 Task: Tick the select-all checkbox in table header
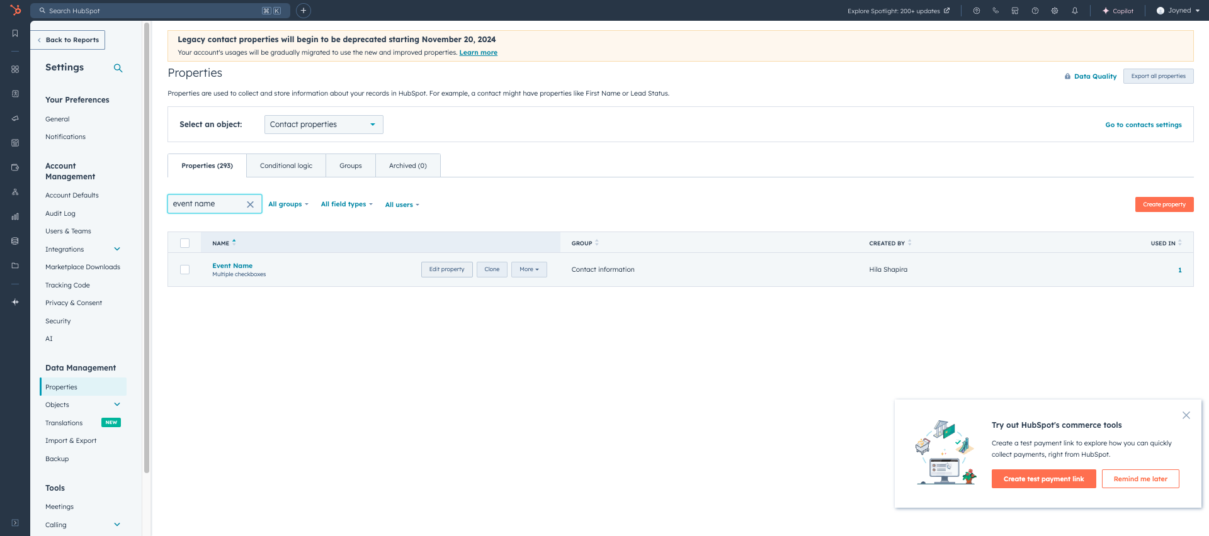point(184,243)
